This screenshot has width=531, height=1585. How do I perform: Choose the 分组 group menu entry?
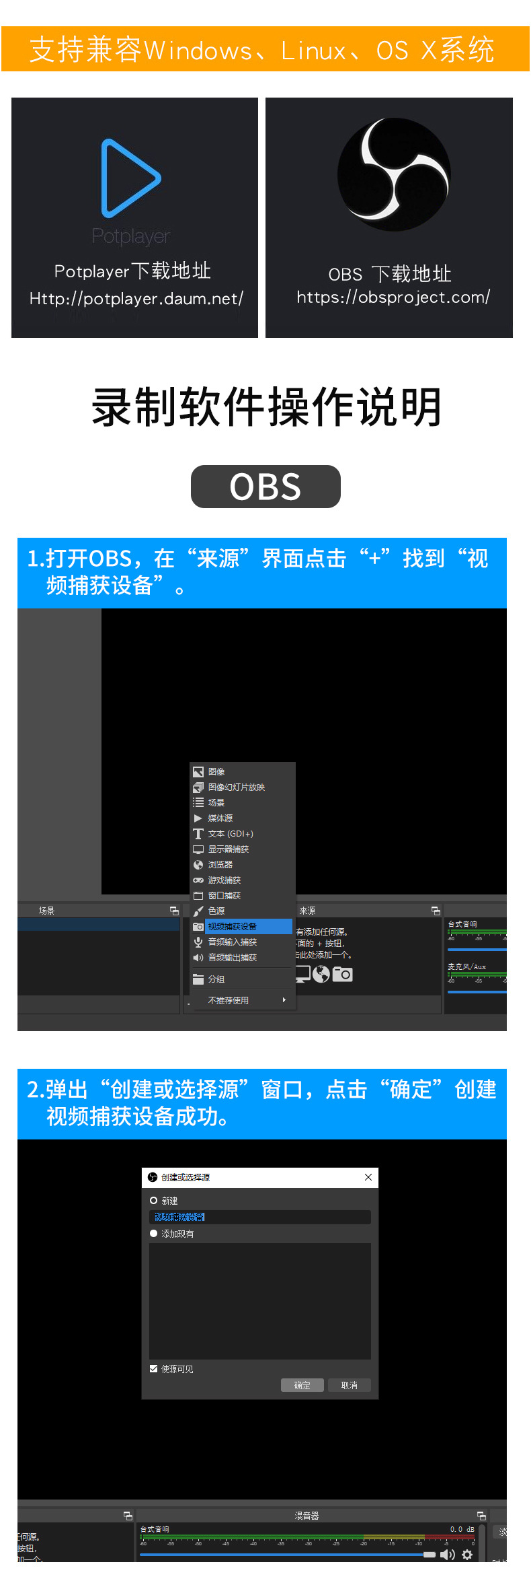(243, 979)
